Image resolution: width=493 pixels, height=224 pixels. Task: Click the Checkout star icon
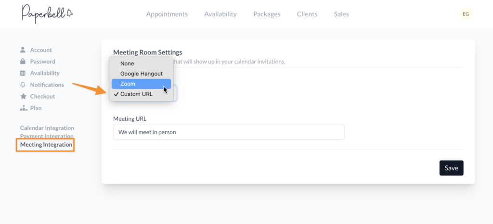[x=23, y=96]
